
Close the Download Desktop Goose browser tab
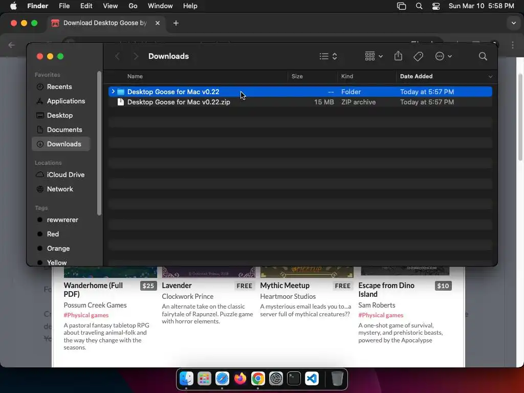(158, 23)
